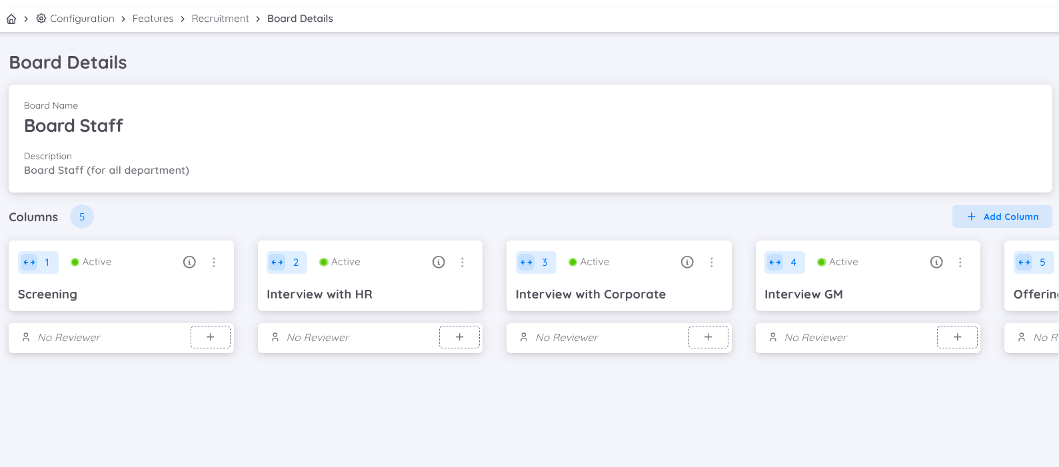Go to Configuration in breadcrumb
The image size is (1059, 467).
point(81,19)
